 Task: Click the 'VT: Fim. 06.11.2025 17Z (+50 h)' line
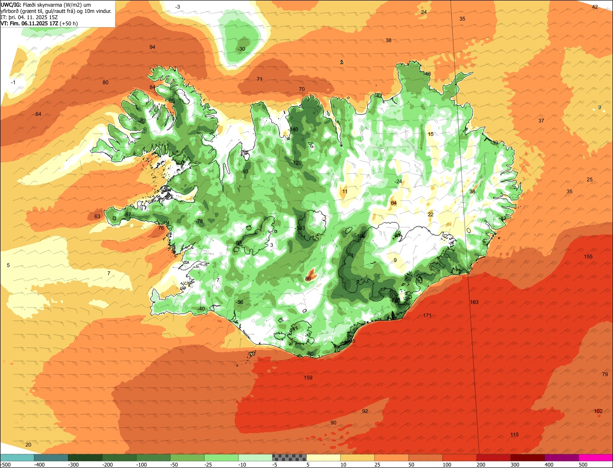pyautogui.click(x=39, y=23)
